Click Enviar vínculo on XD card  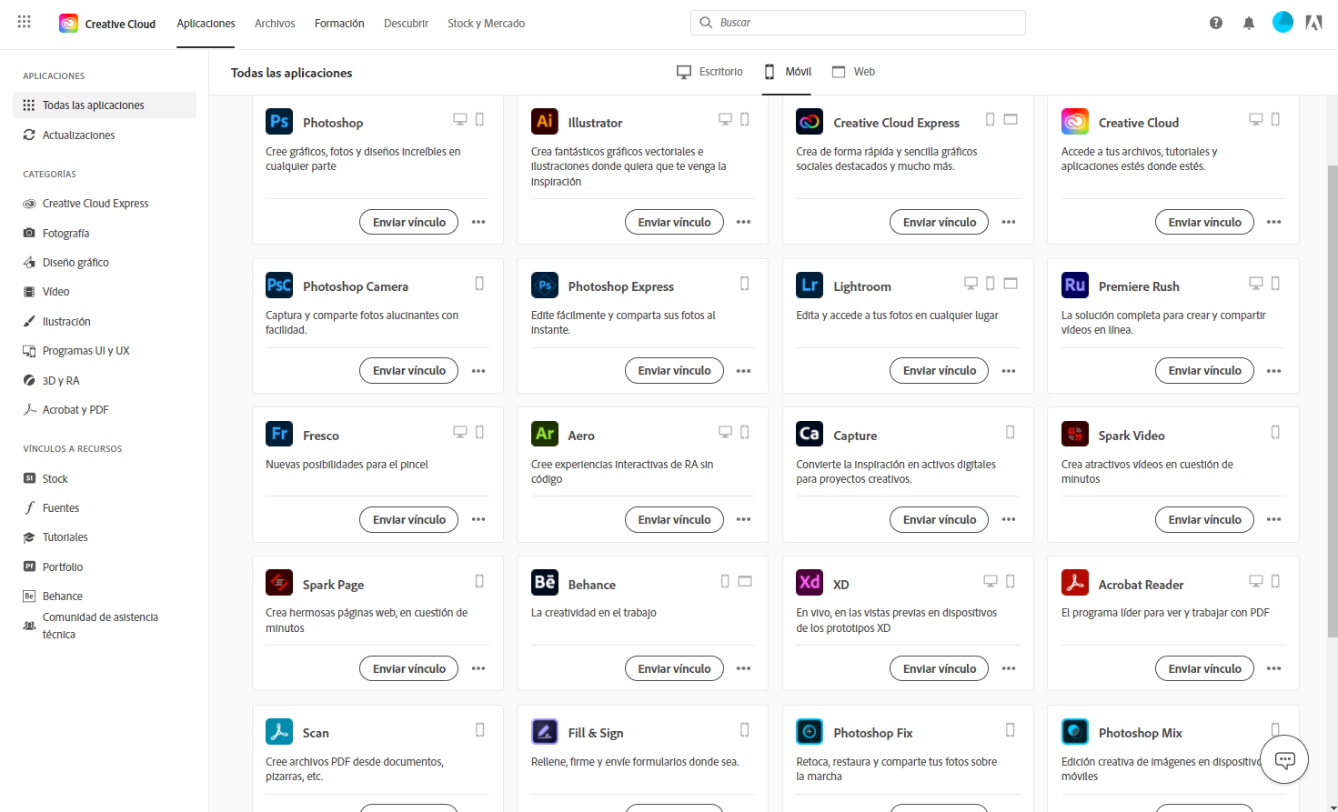coord(940,668)
